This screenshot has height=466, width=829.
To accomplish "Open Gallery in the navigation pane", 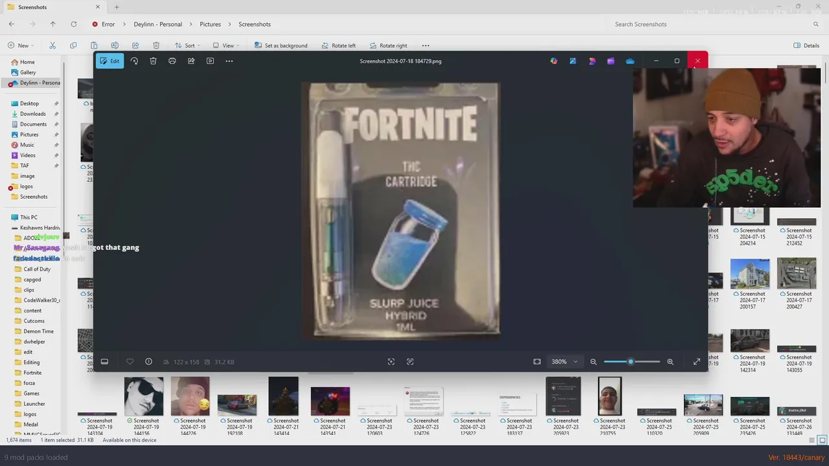I will coord(28,72).
